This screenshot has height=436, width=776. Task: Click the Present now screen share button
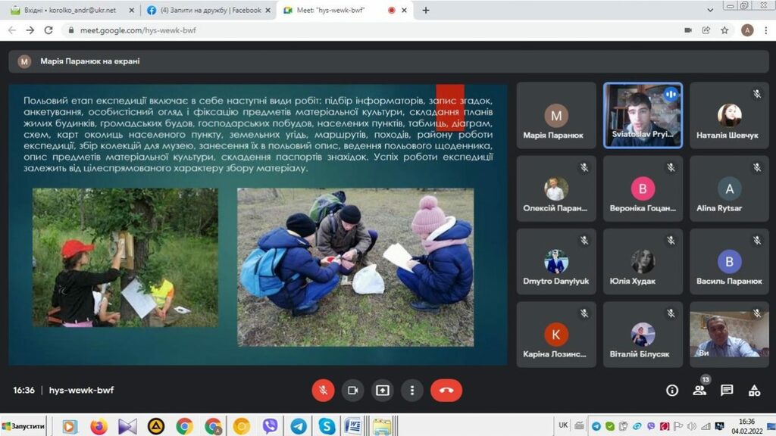pyautogui.click(x=383, y=391)
